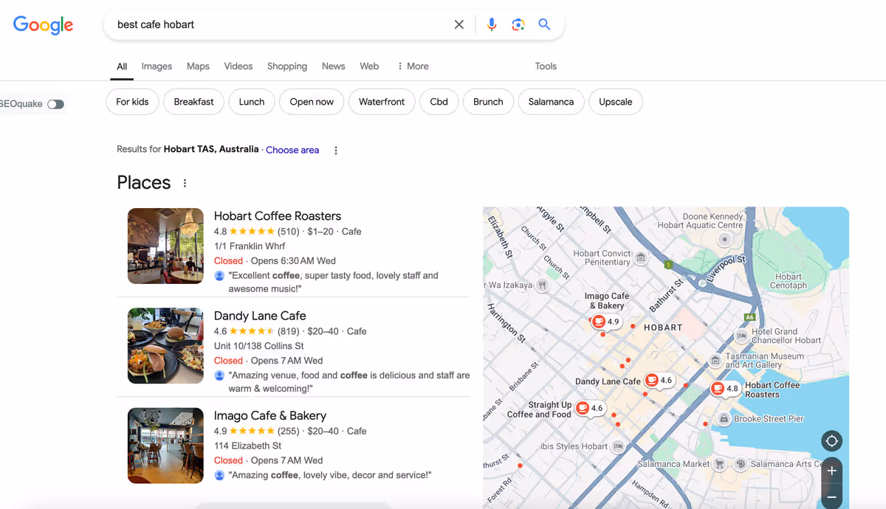Click Doone Kennedy Aquatic Centre marker

pos(724,240)
